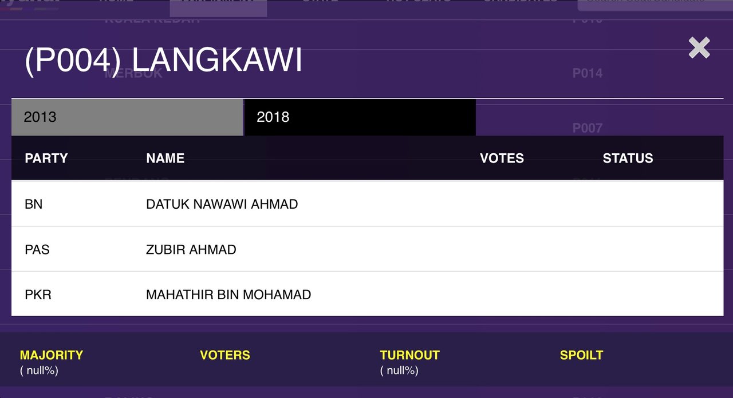Switch to the 2013 results tab
The image size is (733, 398).
(x=127, y=117)
